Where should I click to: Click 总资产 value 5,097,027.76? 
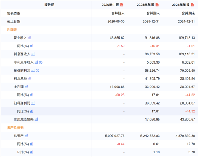click(115, 136)
